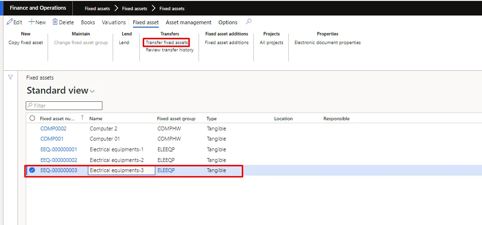Select the Fixed asset tab
Image resolution: width=482 pixels, height=225 pixels.
(x=146, y=22)
